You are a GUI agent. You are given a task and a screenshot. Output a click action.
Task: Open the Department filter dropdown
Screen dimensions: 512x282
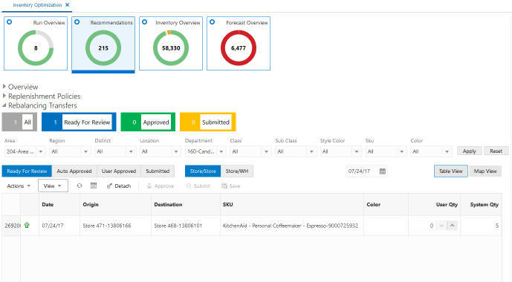(x=221, y=151)
